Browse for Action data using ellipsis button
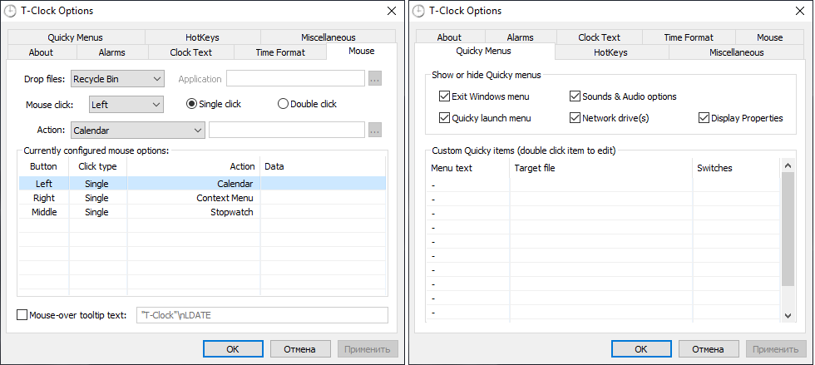This screenshot has width=815, height=365. [375, 130]
